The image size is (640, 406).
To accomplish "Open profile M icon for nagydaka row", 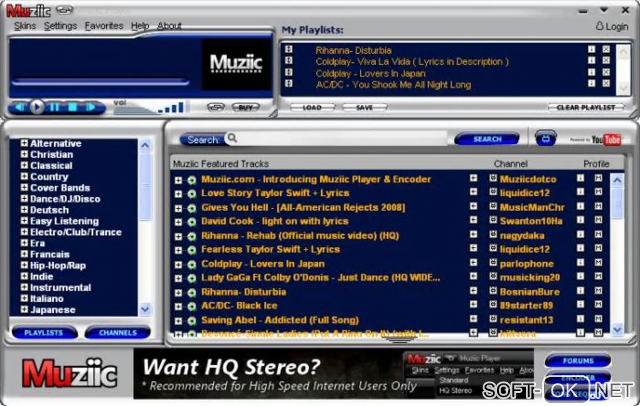I will point(599,234).
